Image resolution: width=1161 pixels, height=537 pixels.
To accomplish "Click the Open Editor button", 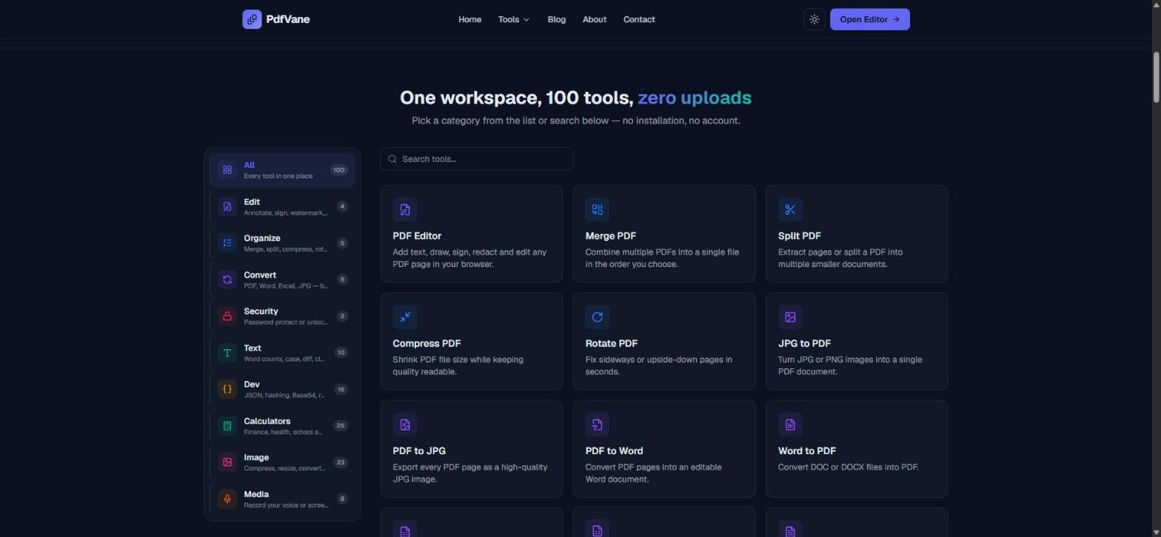I will coord(869,19).
